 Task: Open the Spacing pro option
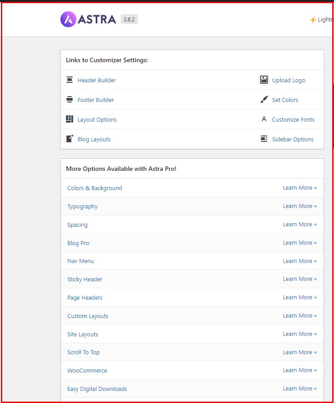pyautogui.click(x=77, y=225)
